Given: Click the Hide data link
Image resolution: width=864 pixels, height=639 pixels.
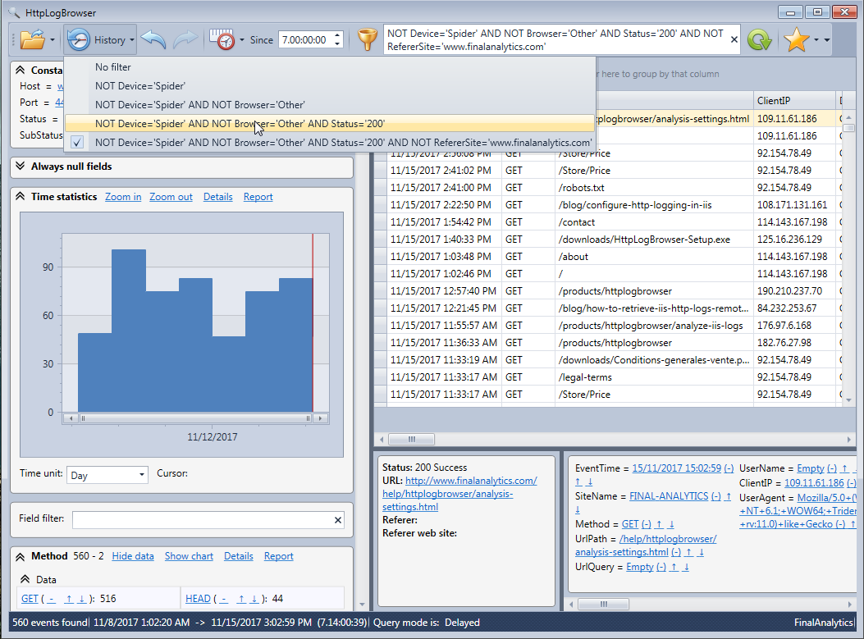Looking at the screenshot, I should pyautogui.click(x=133, y=556).
